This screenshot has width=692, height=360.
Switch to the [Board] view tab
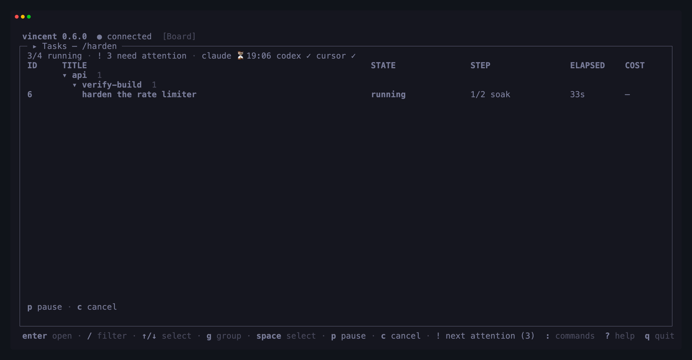(179, 37)
